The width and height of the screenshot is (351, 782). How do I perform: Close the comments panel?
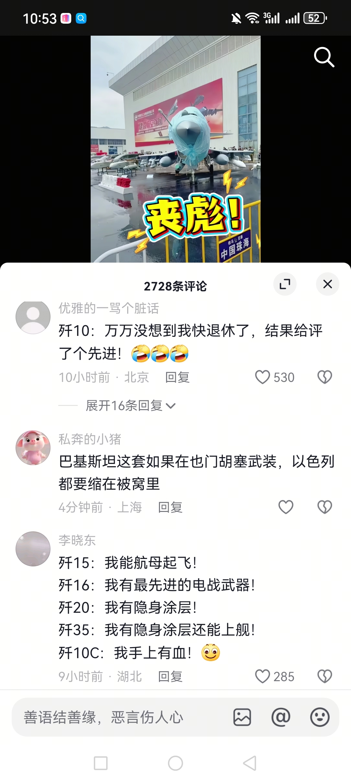(x=328, y=284)
